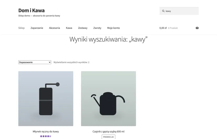Open the Dopasowanie sorting dropdown
Screen dimensions: 217x139
(x=35, y=62)
